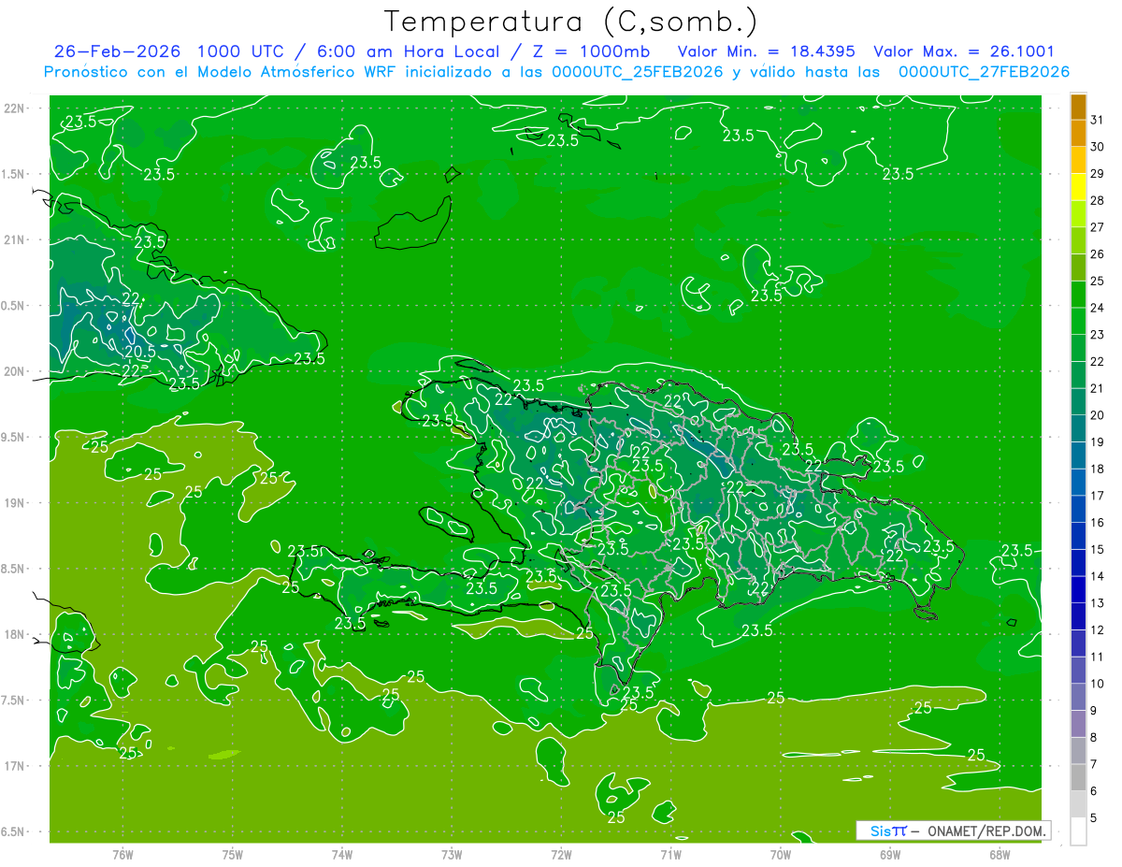Click the '73W' longitude label
The width and height of the screenshot is (1122, 867).
coord(452,855)
